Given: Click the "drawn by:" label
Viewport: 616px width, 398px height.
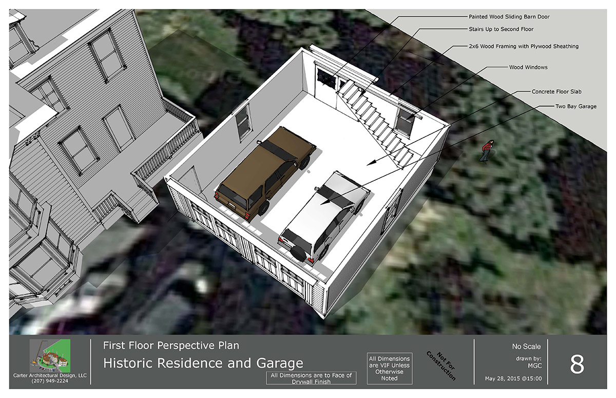Looking at the screenshot, I should tap(528, 359).
